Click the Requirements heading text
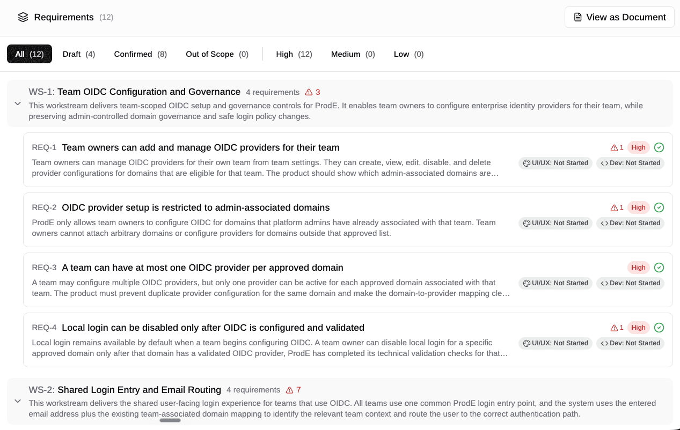Image resolution: width=680 pixels, height=430 pixels. point(64,17)
